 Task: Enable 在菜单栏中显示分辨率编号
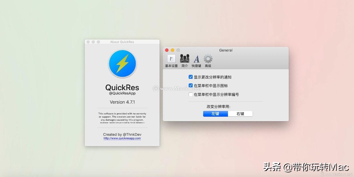190,94
